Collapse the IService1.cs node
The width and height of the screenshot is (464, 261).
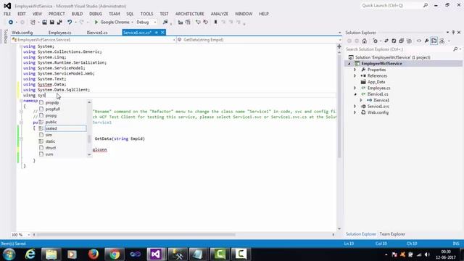pos(355,94)
